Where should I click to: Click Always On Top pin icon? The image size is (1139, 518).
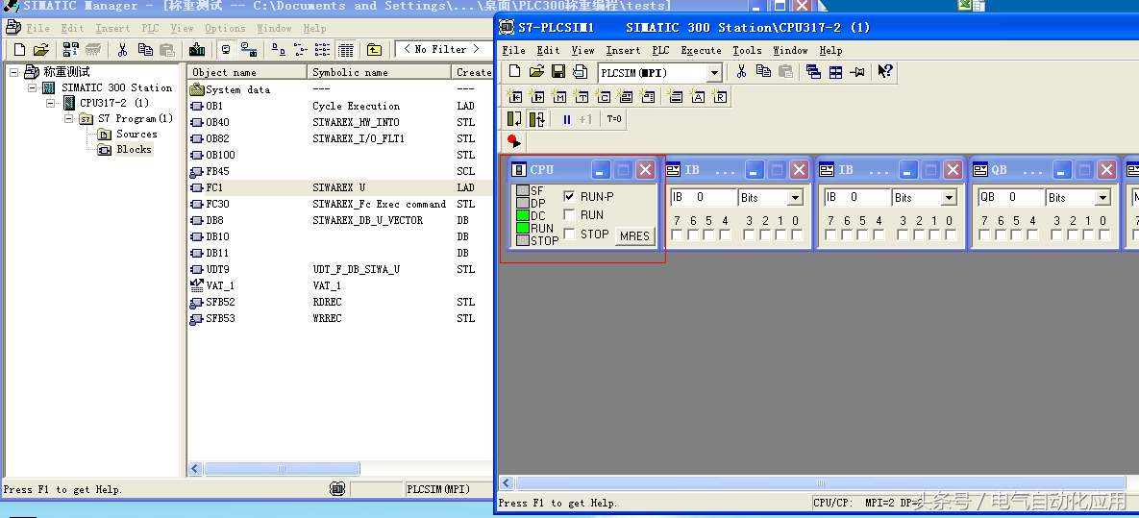[x=858, y=71]
